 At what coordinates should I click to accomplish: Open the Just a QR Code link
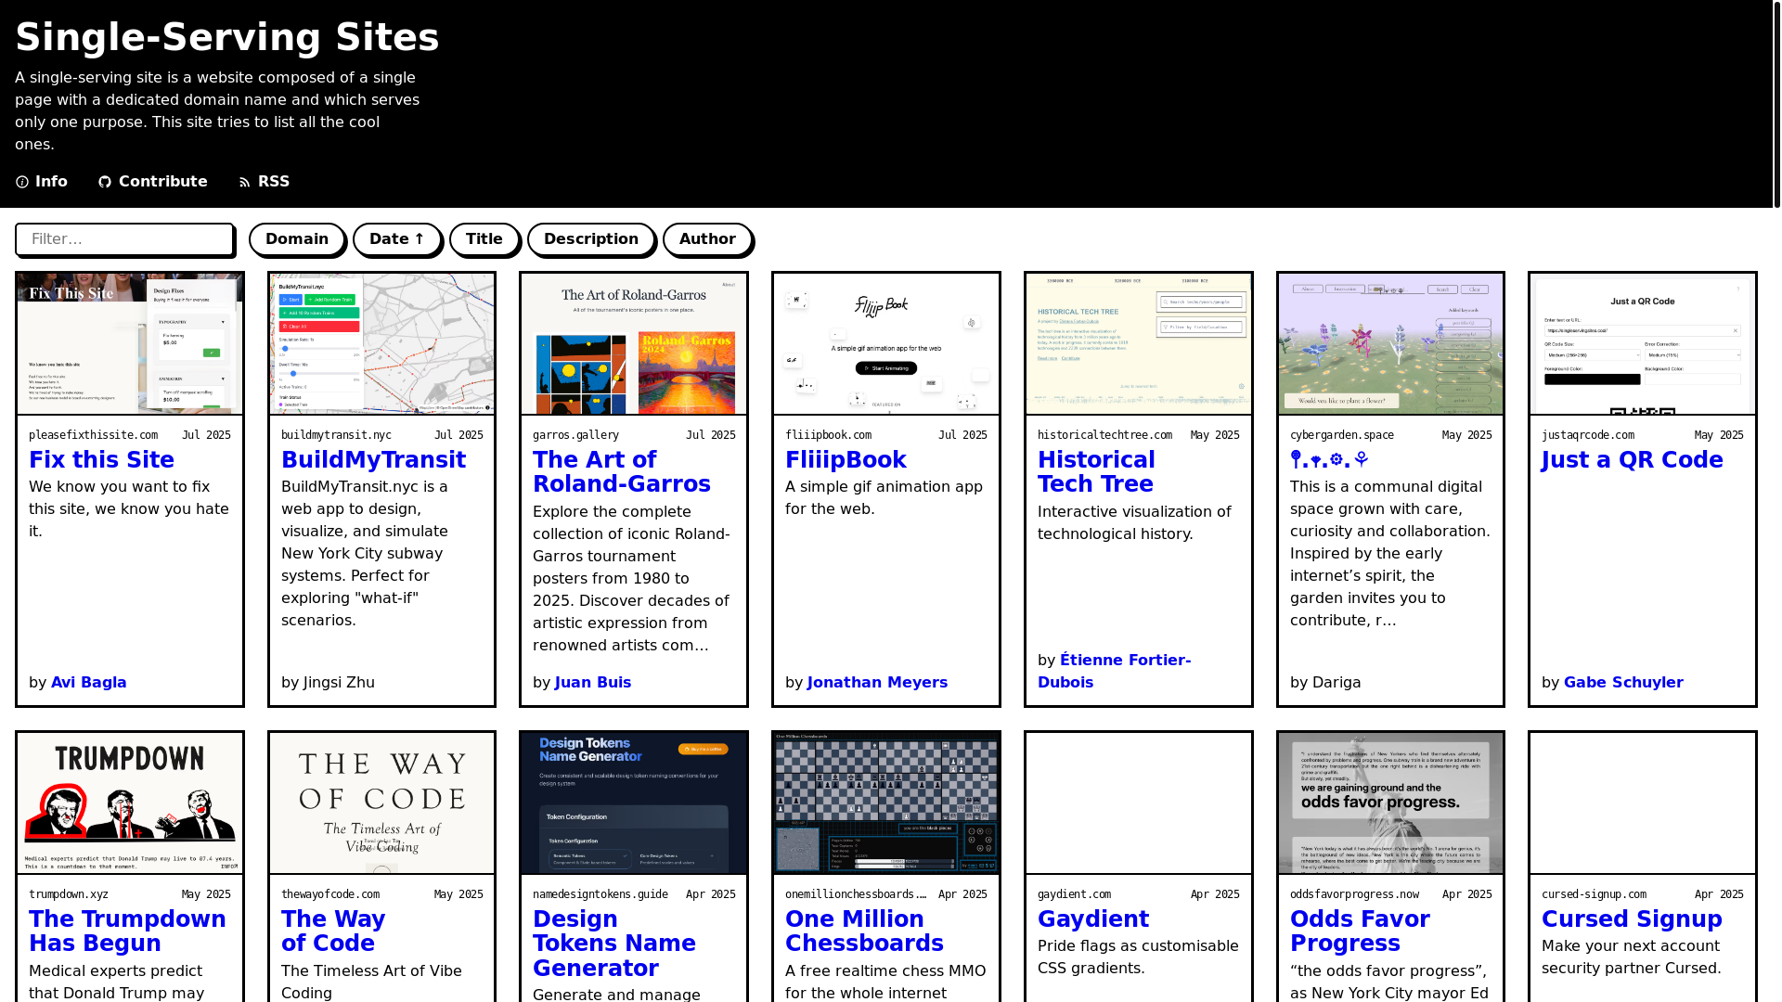click(1633, 460)
